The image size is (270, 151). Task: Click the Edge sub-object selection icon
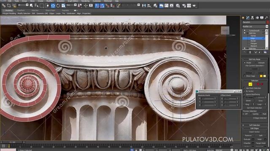pos(250,84)
